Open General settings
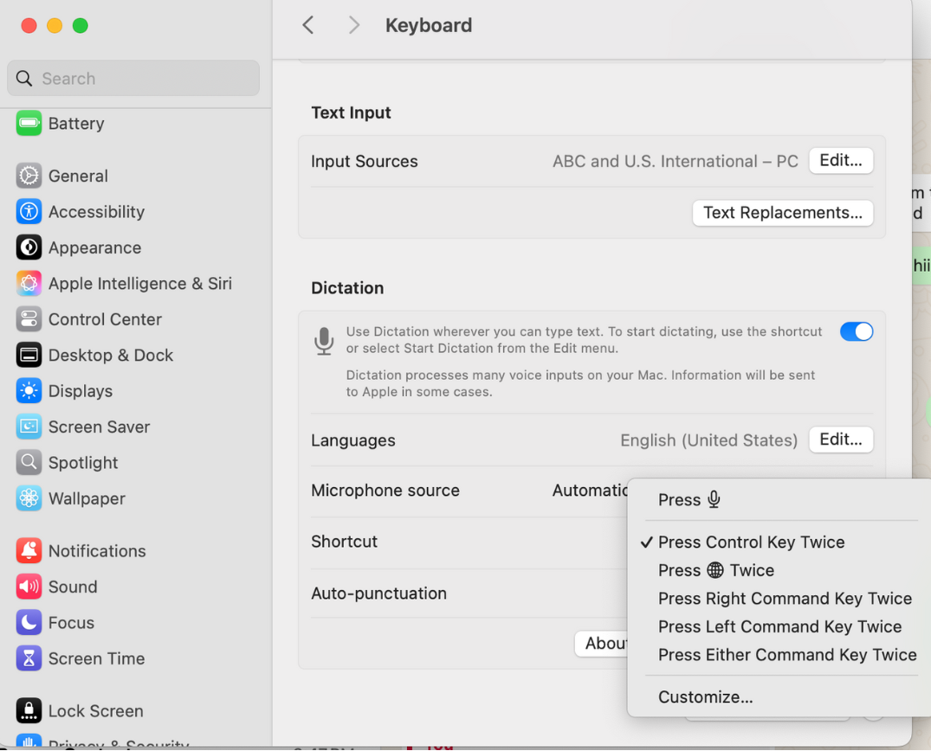Viewport: 931px width, 751px height. (78, 177)
